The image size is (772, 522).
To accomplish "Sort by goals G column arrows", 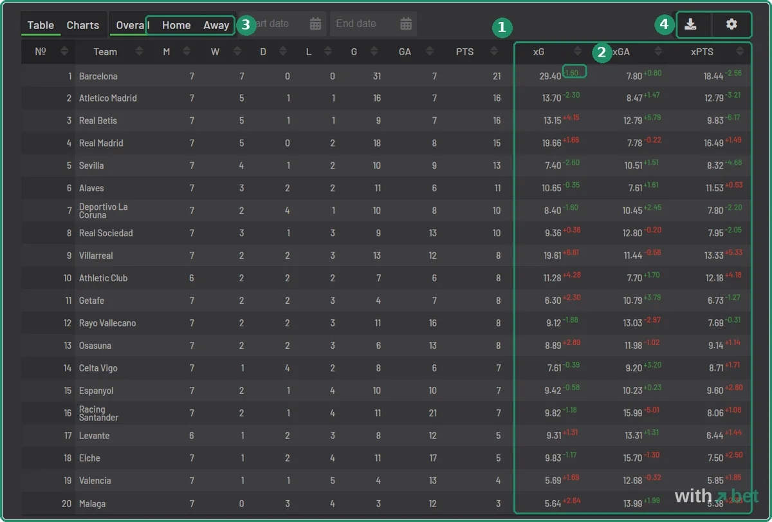I will [373, 51].
